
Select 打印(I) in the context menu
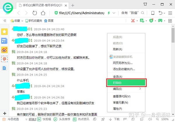coord(126,83)
